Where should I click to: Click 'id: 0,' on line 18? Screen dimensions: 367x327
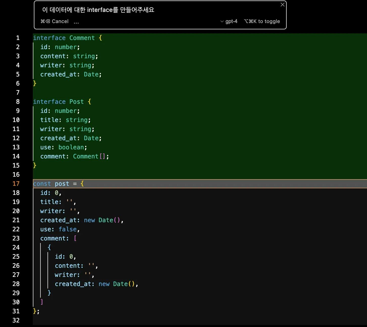pos(51,193)
